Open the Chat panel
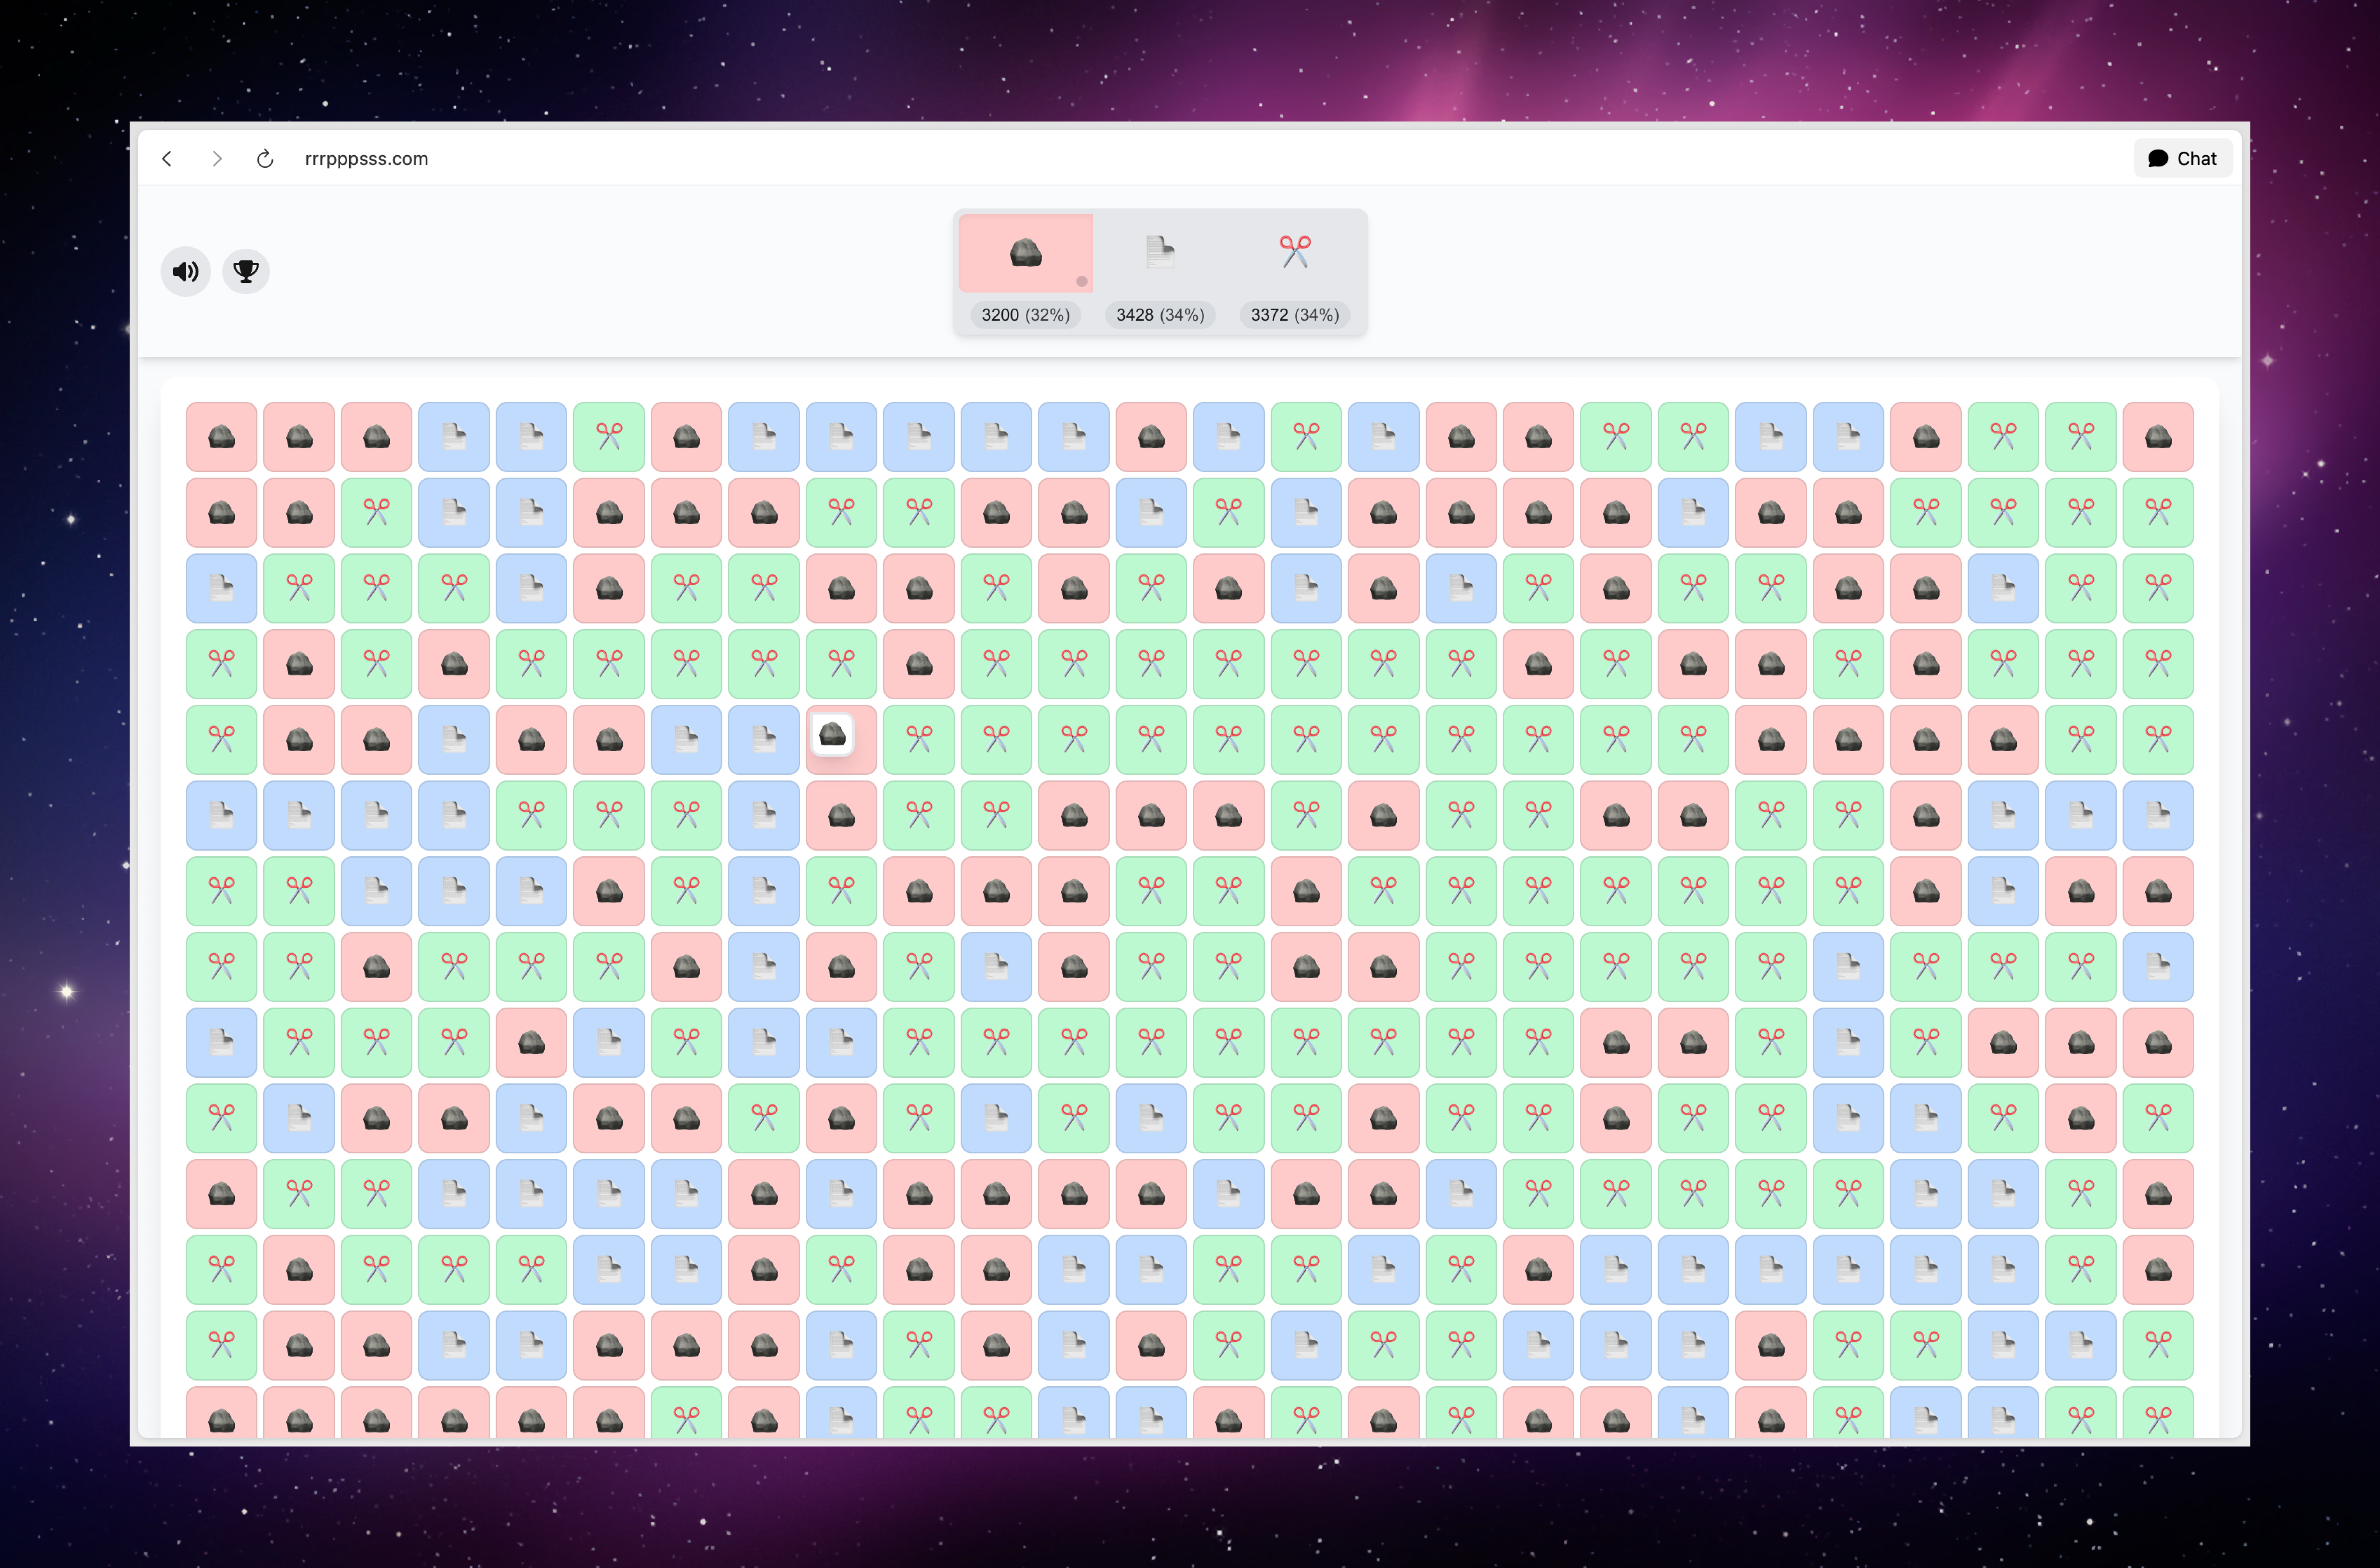 (x=2183, y=158)
